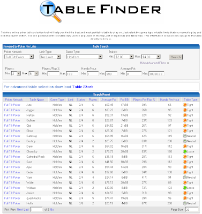202x214 pixels.
Task: Open the Limit Type dropdown
Action: coord(50,57)
